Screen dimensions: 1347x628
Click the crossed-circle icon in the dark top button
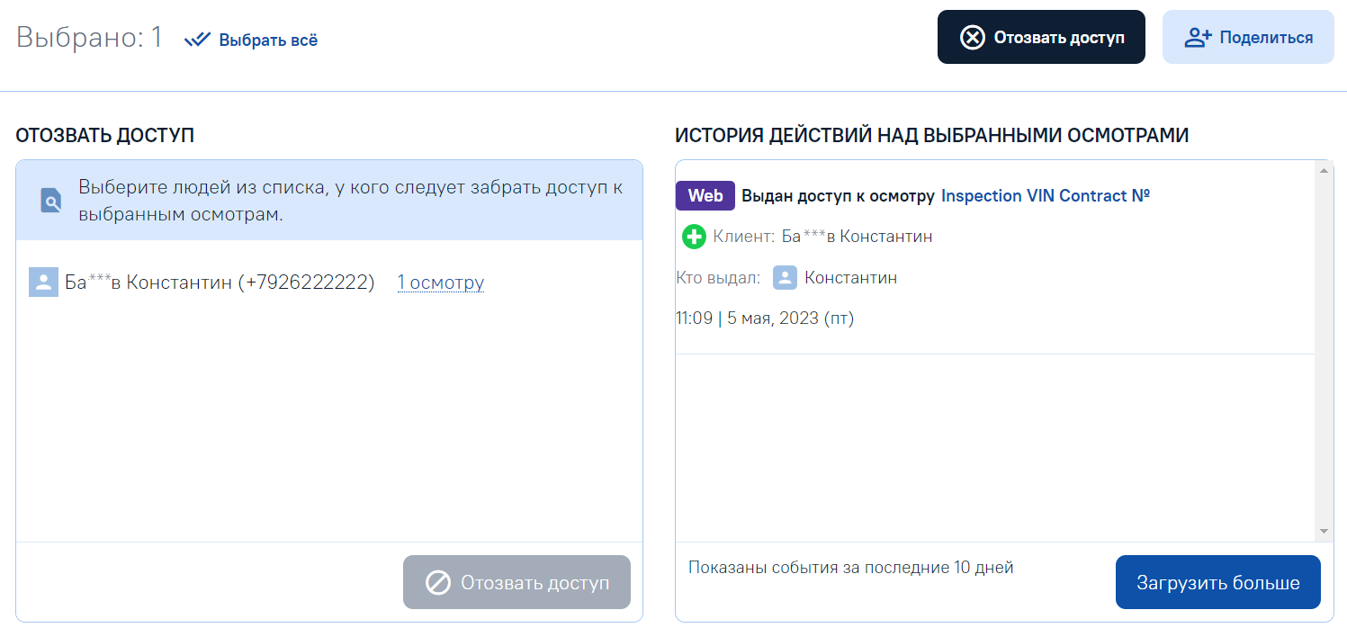click(x=972, y=38)
